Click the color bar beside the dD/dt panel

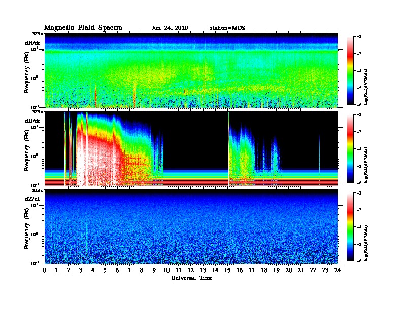[x=350, y=149]
